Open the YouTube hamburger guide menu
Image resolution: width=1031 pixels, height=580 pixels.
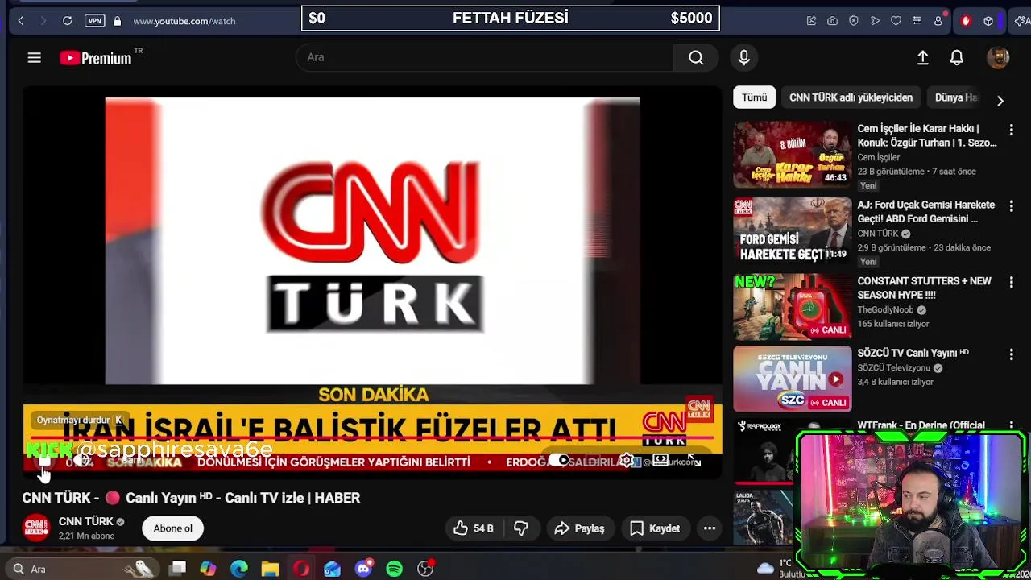pos(34,57)
